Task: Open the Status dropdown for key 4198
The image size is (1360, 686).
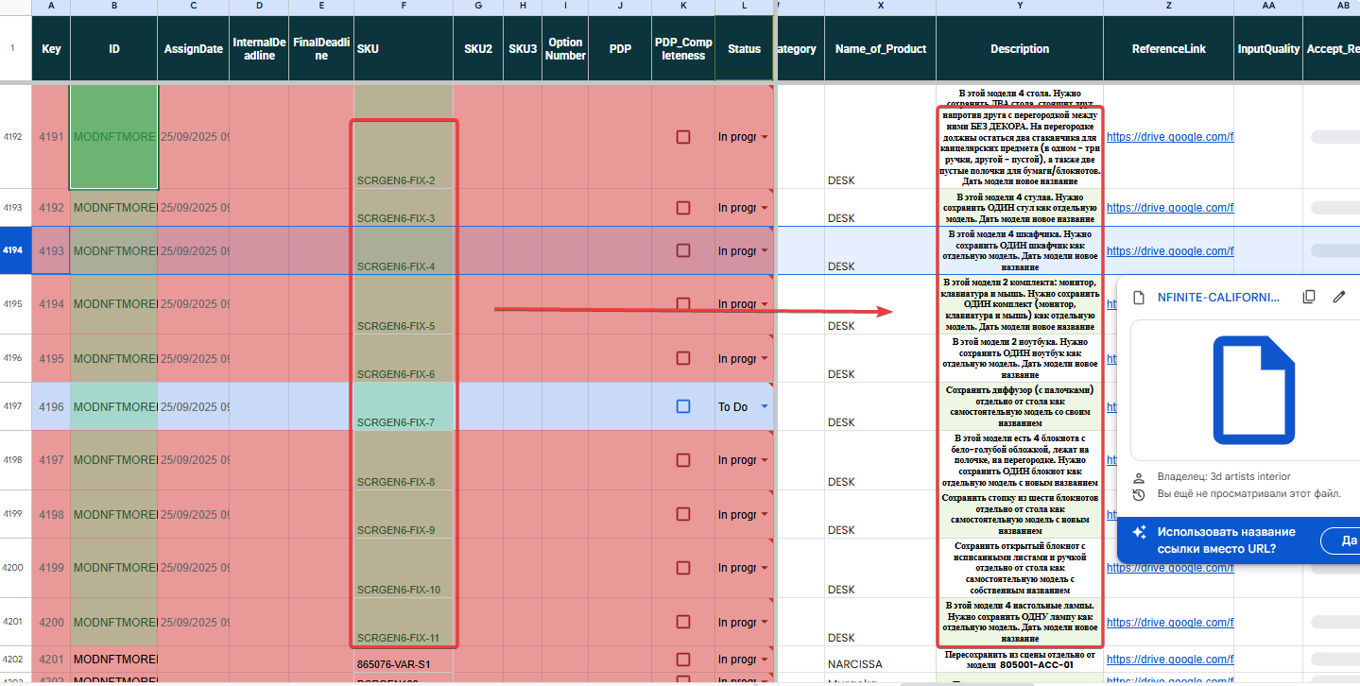Action: coord(764,515)
